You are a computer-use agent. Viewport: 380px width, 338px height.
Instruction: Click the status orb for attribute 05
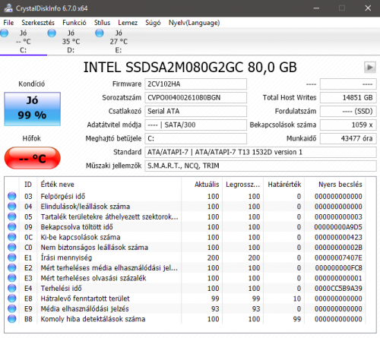click(12, 216)
